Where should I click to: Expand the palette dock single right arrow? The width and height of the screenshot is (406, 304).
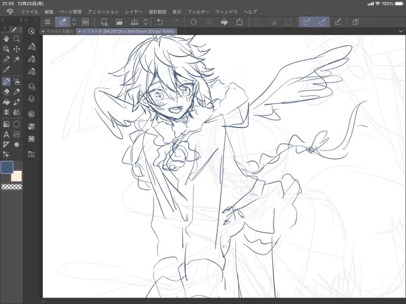(x=36, y=20)
